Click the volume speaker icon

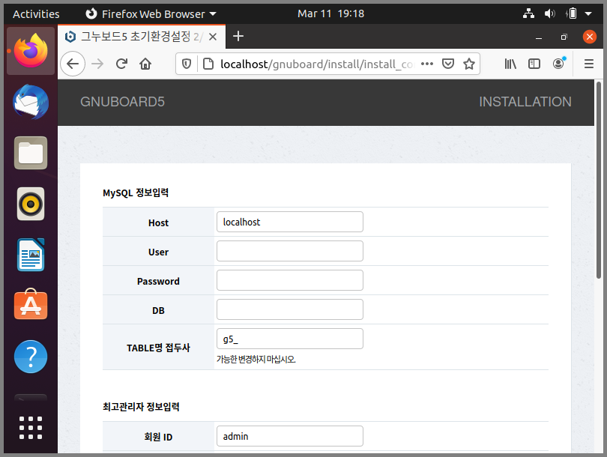[549, 13]
